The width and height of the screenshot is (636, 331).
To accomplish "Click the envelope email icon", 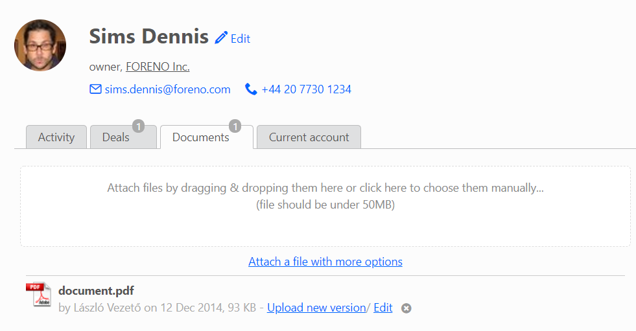I will click(x=95, y=89).
